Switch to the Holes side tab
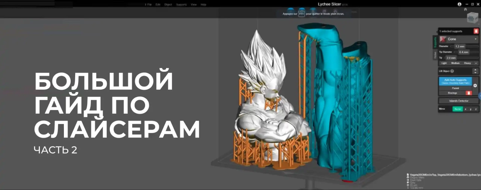Viewport: 481px width, 190px height. pos(435,55)
